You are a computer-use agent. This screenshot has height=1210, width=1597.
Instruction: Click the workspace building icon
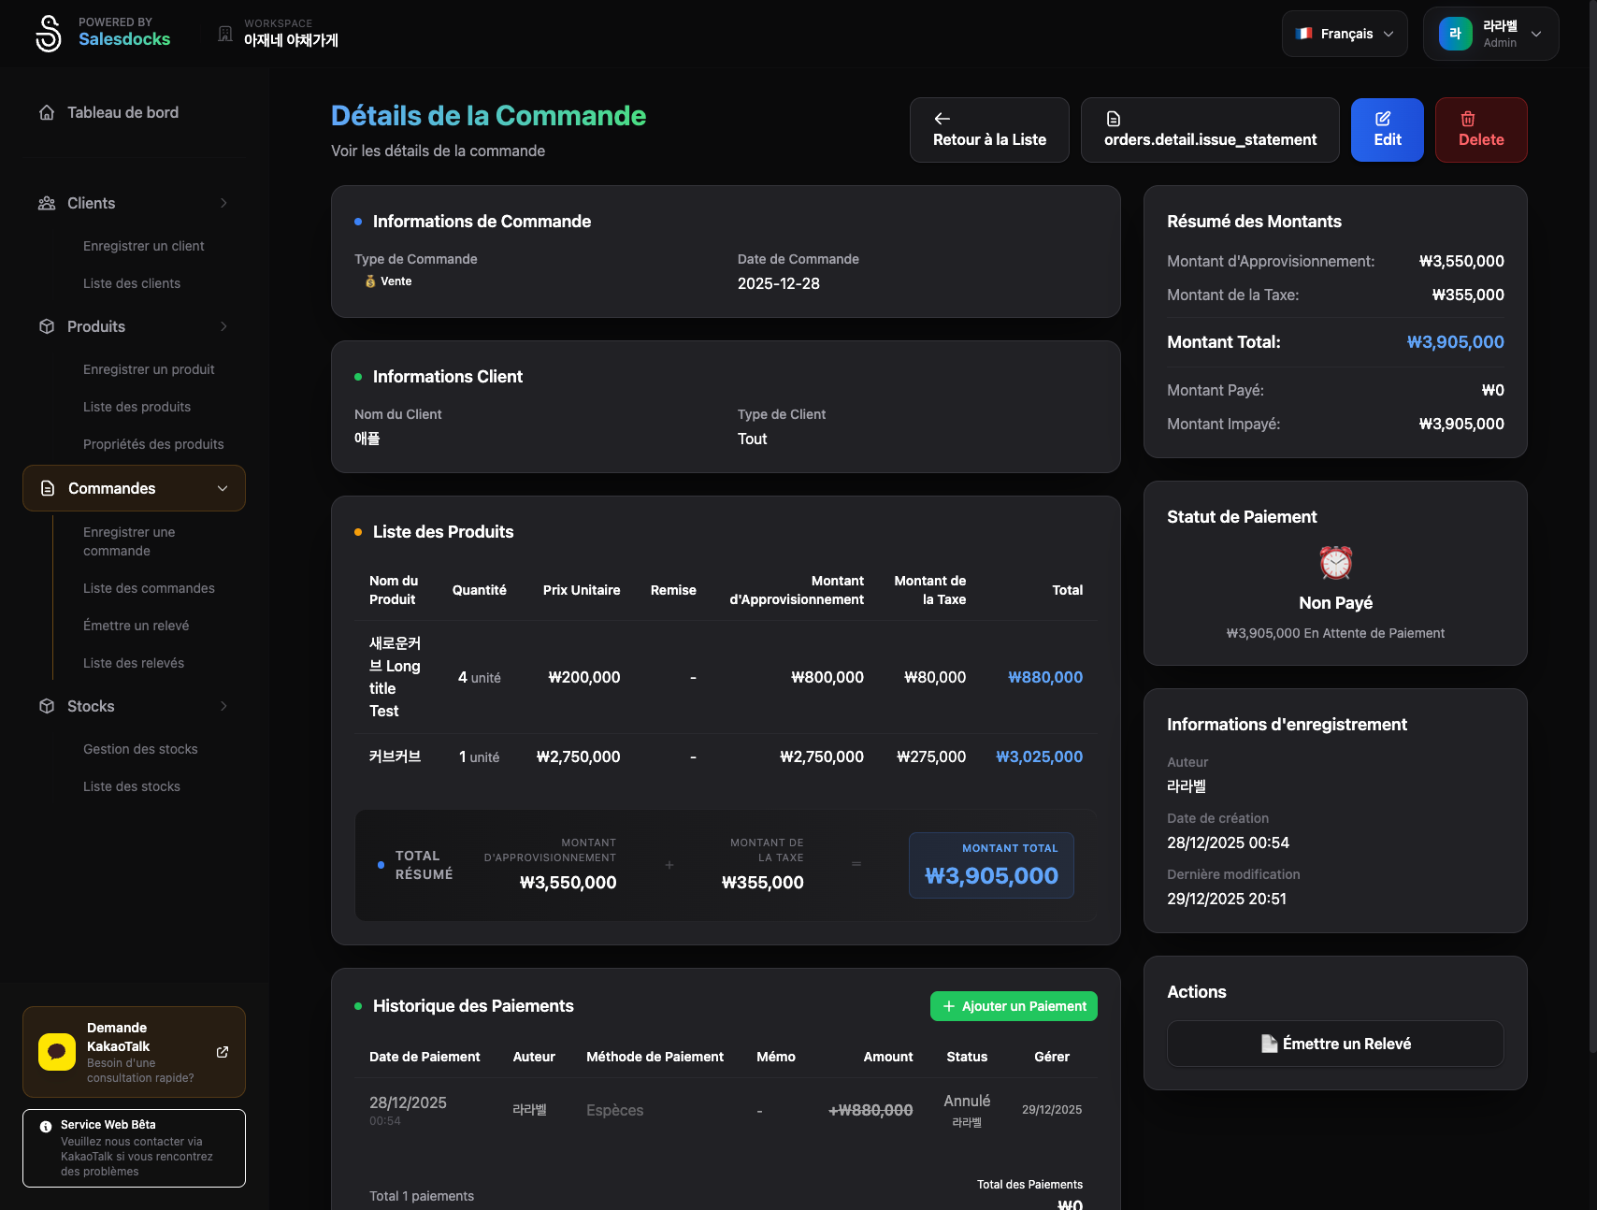pyautogui.click(x=225, y=34)
